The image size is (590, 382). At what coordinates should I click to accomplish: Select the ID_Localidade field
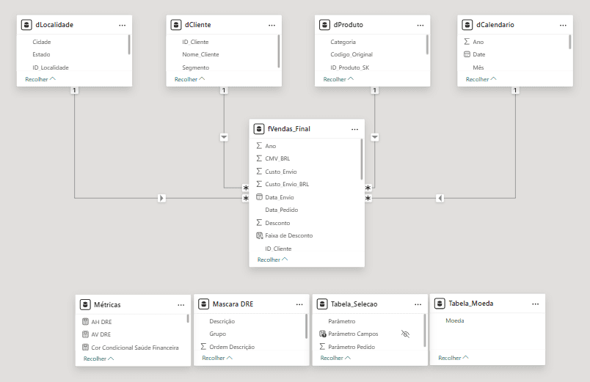(51, 67)
